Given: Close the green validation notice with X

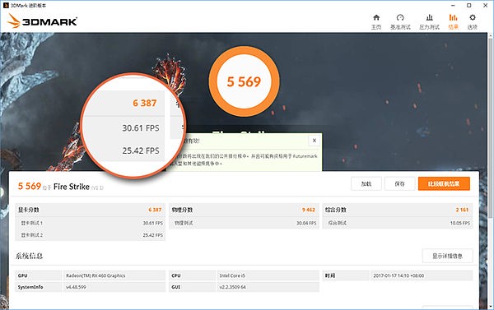Looking at the screenshot, I should click(315, 141).
